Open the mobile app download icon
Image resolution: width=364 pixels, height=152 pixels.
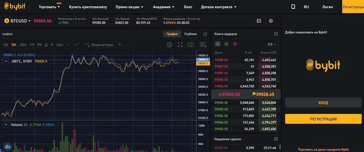pos(293,7)
